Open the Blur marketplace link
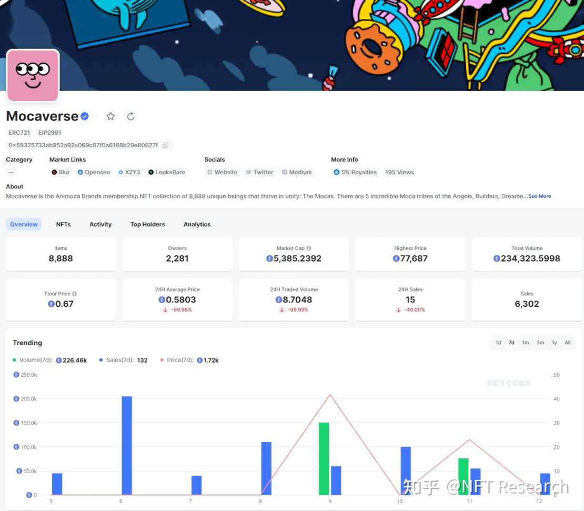This screenshot has height=511, width=584. pos(61,172)
